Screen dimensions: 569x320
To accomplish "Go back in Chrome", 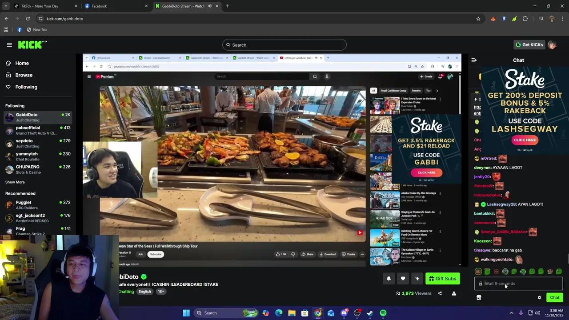I will pyautogui.click(x=6, y=19).
